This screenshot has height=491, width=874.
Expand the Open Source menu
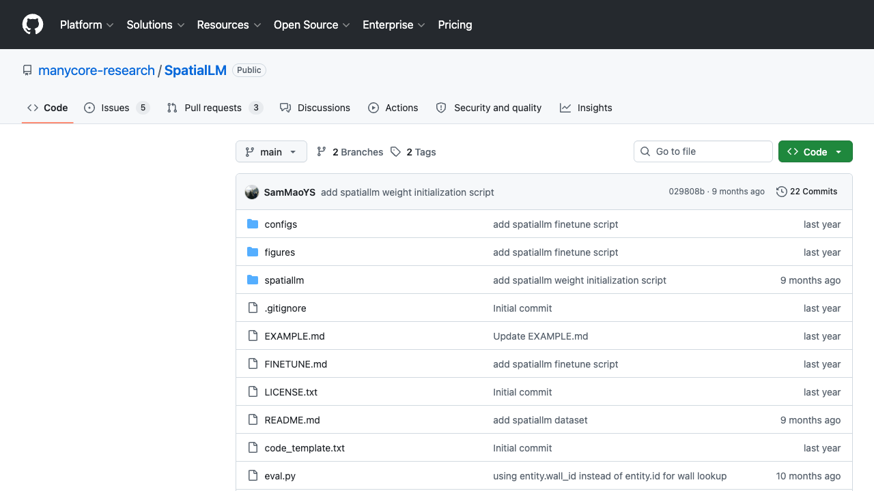pyautogui.click(x=311, y=25)
